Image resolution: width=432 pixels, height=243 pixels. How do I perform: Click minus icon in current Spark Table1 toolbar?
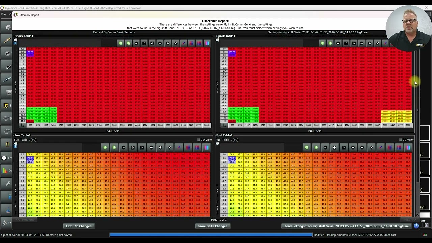tap(160, 43)
